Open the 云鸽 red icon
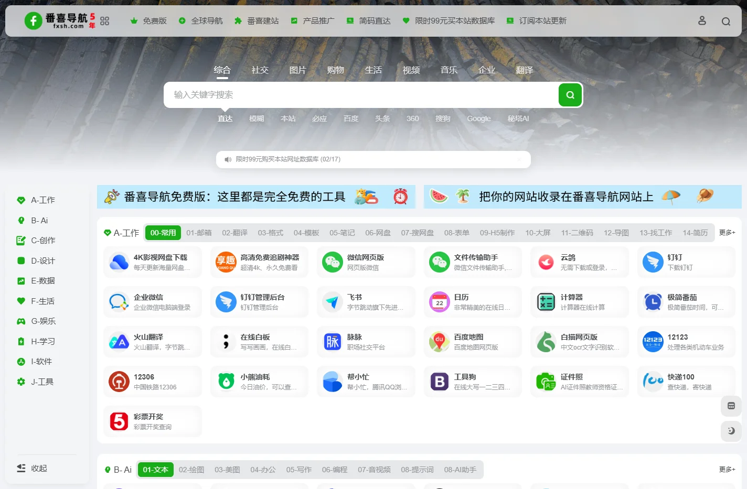747x489 pixels. click(x=546, y=262)
